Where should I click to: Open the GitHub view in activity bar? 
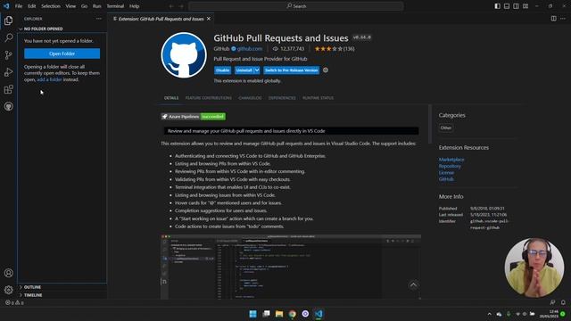coord(8,106)
